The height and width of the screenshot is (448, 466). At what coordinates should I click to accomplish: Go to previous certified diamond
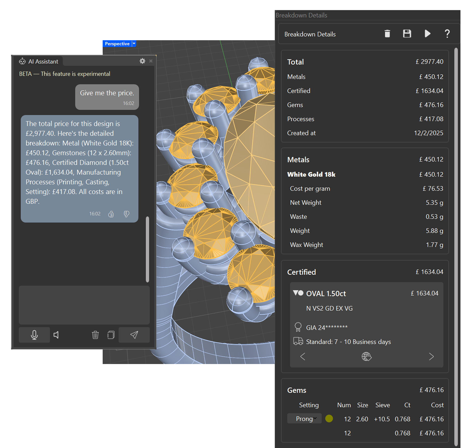[303, 356]
